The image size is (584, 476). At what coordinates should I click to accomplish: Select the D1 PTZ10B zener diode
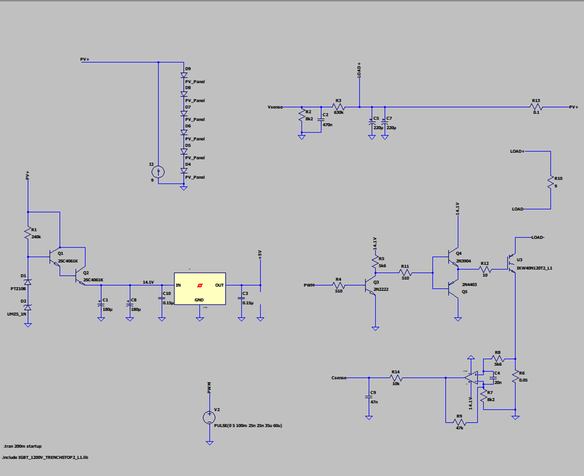coord(27,282)
